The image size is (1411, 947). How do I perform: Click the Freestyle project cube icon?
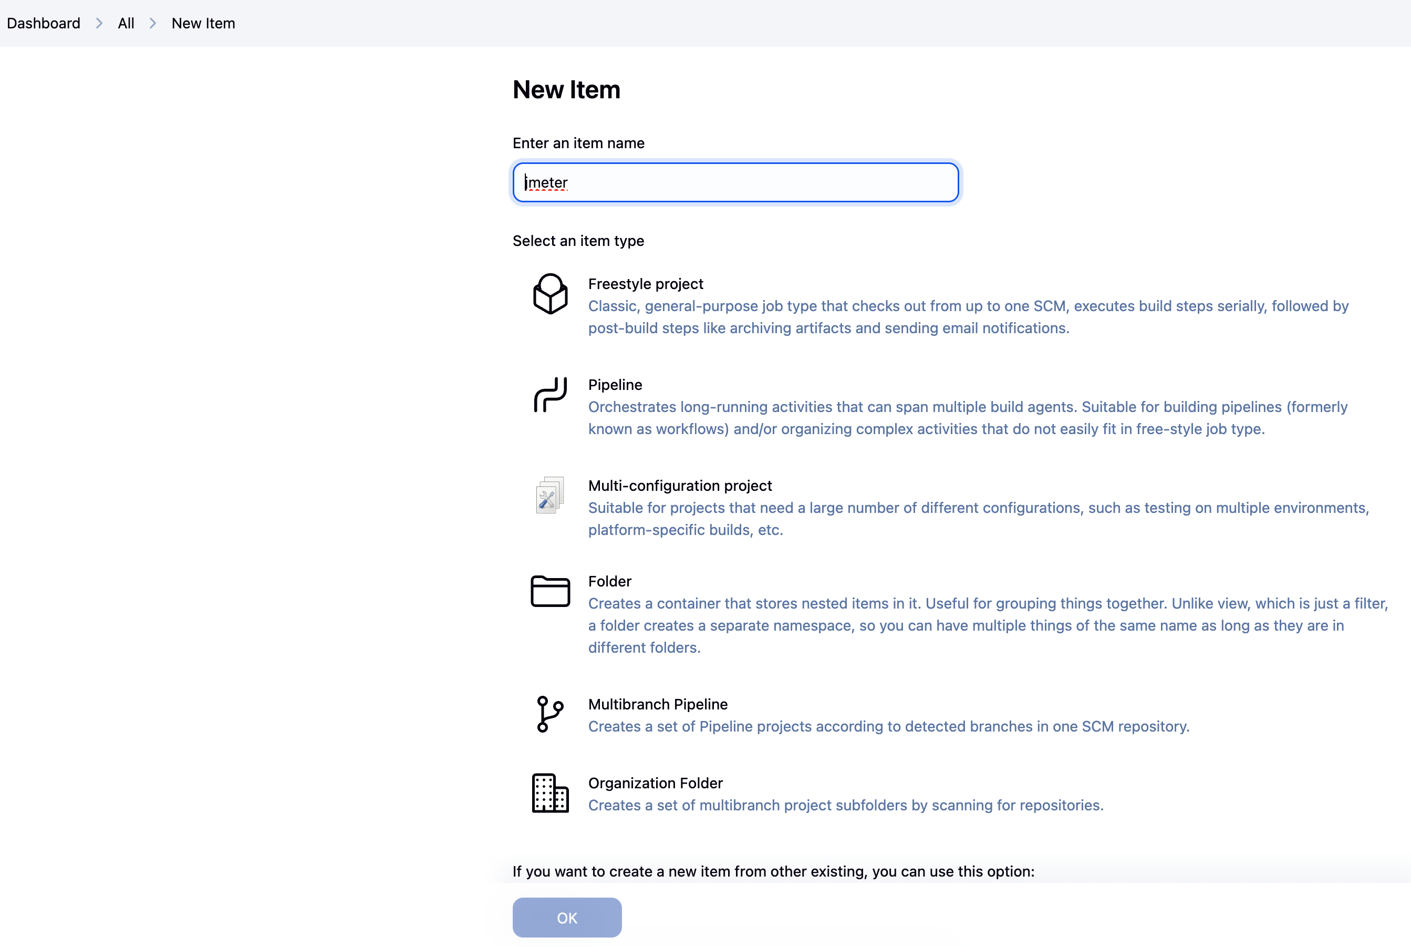(550, 294)
